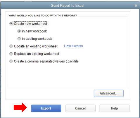140x118 pixels.
Task: Select the comma separated values radio circle
Action: tap(11, 61)
